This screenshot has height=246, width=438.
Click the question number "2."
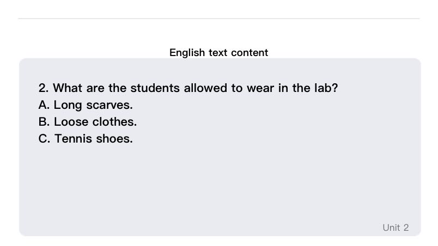[x=44, y=88]
